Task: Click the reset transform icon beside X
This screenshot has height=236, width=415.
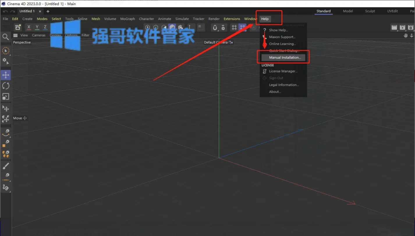Action: (18, 27)
